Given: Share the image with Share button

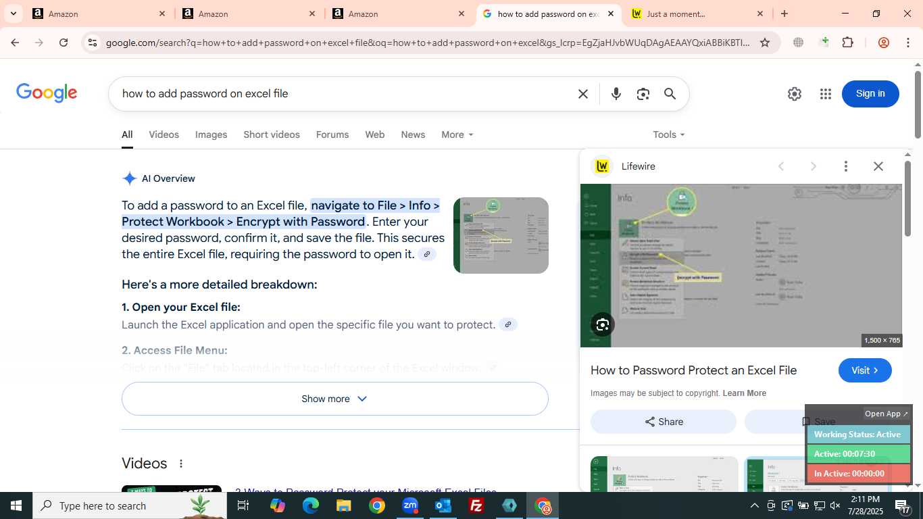Looking at the screenshot, I should point(664,422).
